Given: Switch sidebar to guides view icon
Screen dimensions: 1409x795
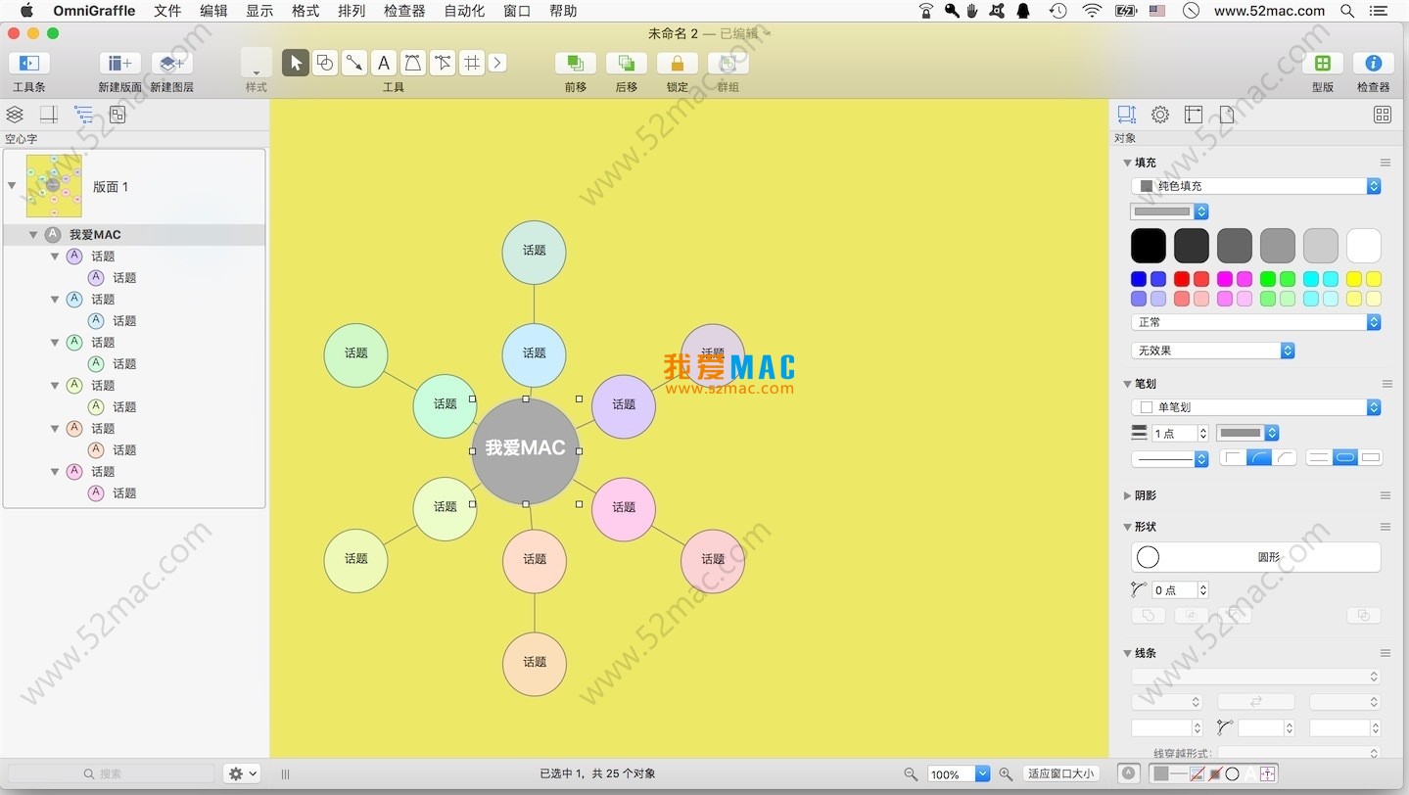Looking at the screenshot, I should tap(49, 115).
